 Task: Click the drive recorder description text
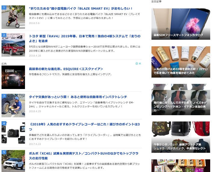pos(85,137)
